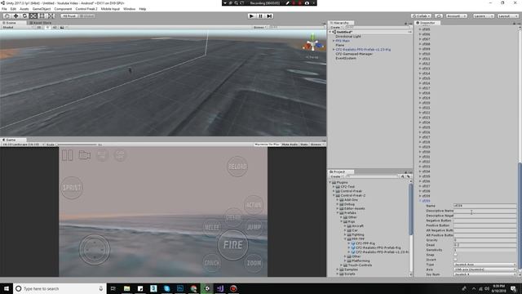522x294 pixels.
Task: Toggle Stats overlay in Game view
Action: tap(304, 145)
